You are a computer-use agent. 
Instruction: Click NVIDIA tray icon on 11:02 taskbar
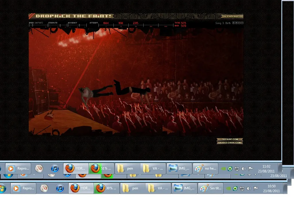point(223,169)
